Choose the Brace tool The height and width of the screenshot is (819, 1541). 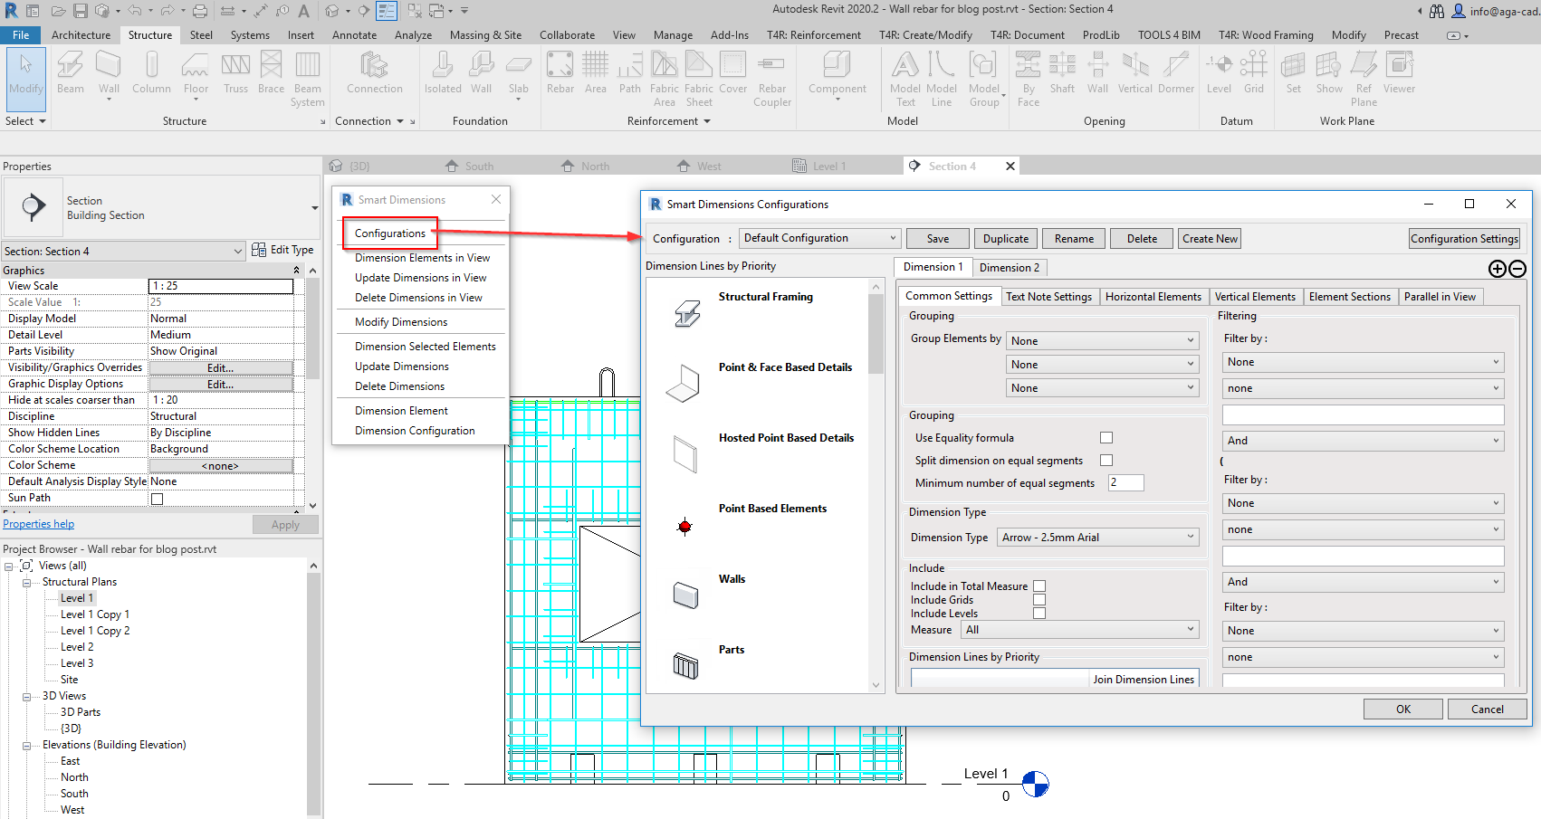coord(271,72)
